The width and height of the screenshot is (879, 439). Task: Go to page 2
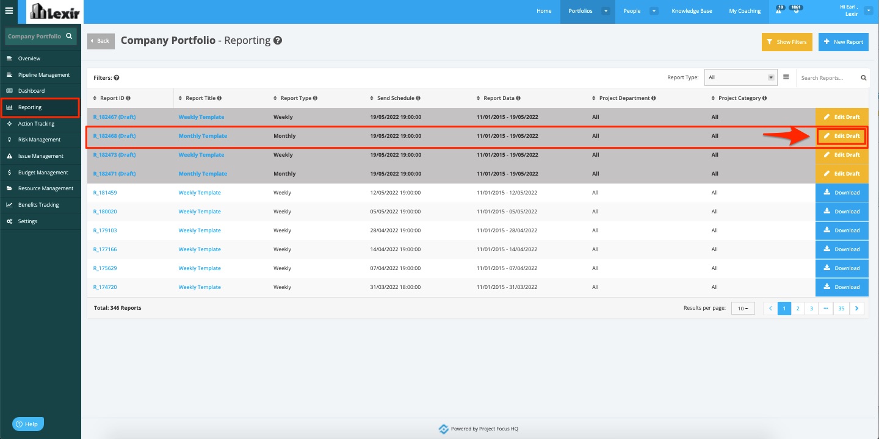point(798,309)
